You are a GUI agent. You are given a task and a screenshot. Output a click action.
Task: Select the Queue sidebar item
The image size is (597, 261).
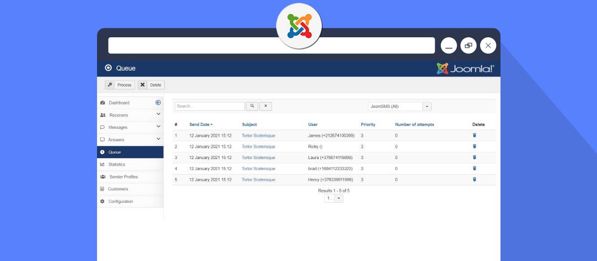click(x=130, y=152)
